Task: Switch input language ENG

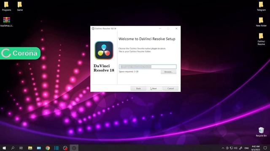Action: pyautogui.click(x=246, y=148)
